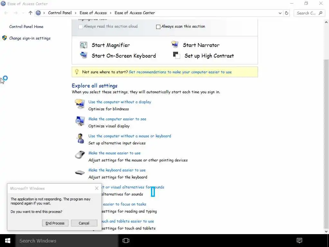Open Use the computer without mouse or keyboard
Screen dimensions: 329x247
point(130,136)
